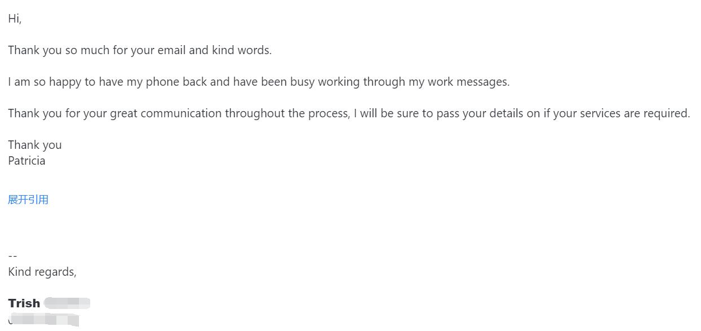Click the word "email" in first paragraph
701x331 pixels.
click(x=171, y=50)
